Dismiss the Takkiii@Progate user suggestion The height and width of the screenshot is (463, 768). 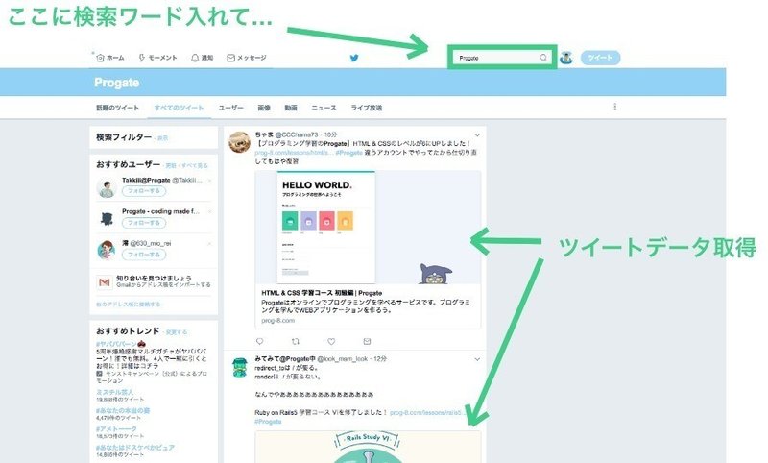pos(209,181)
